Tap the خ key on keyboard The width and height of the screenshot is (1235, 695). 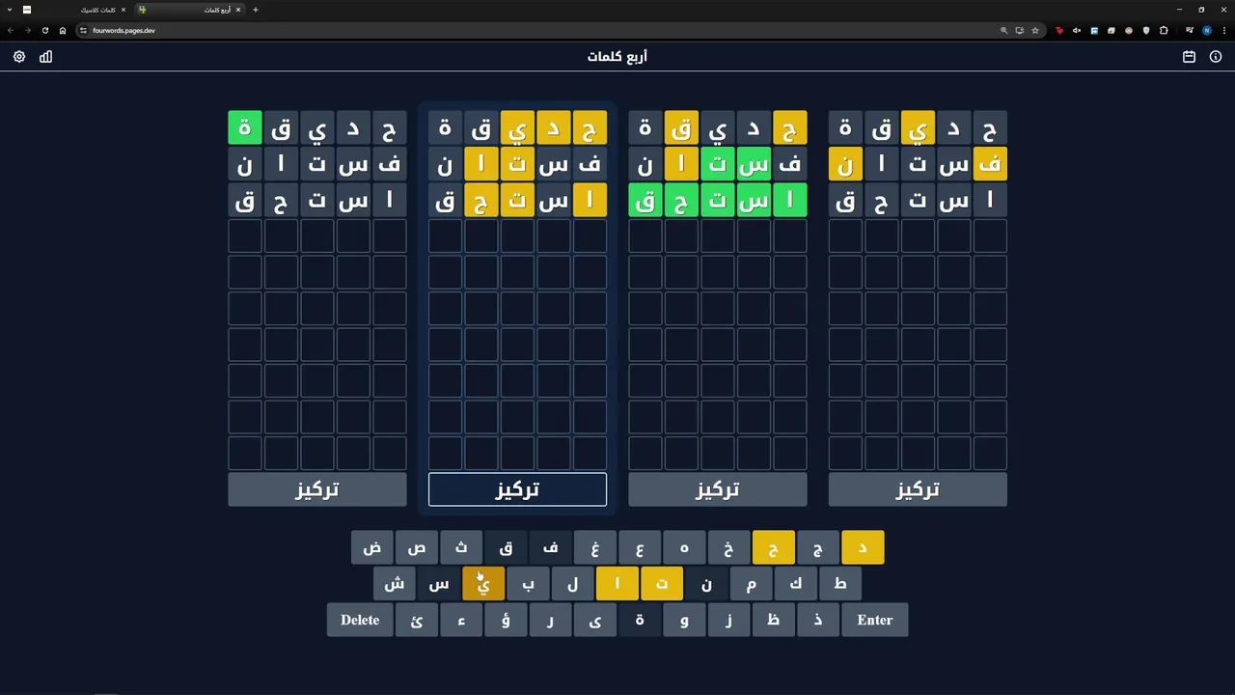click(x=728, y=547)
